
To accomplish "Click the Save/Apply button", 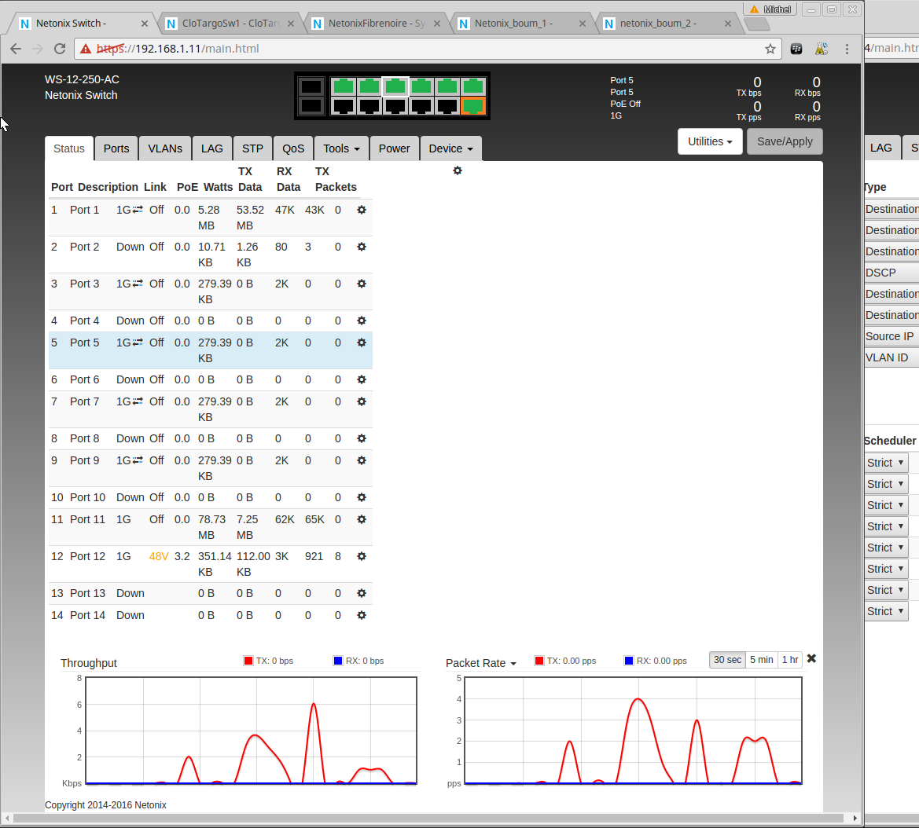I will coord(785,141).
